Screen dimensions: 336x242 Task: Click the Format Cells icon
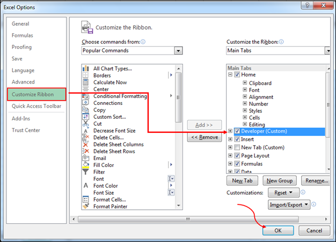85,199
